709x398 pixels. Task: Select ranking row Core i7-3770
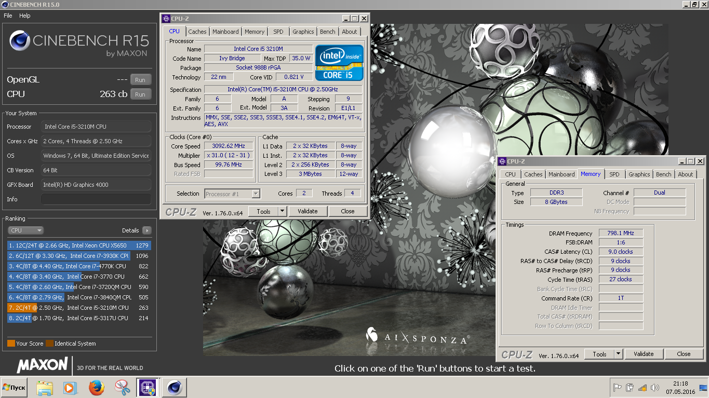(x=78, y=277)
